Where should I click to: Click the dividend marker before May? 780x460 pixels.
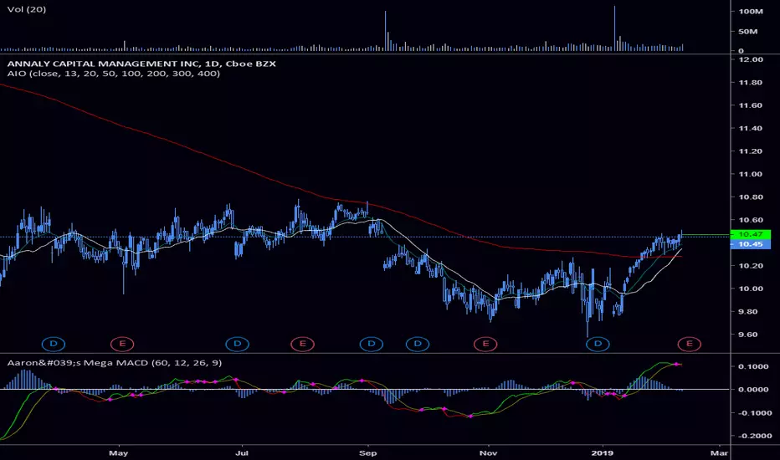[54, 344]
